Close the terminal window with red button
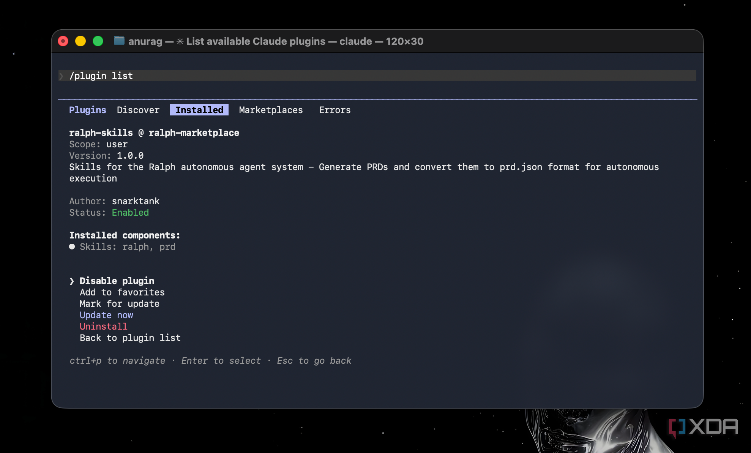751x453 pixels. (63, 41)
